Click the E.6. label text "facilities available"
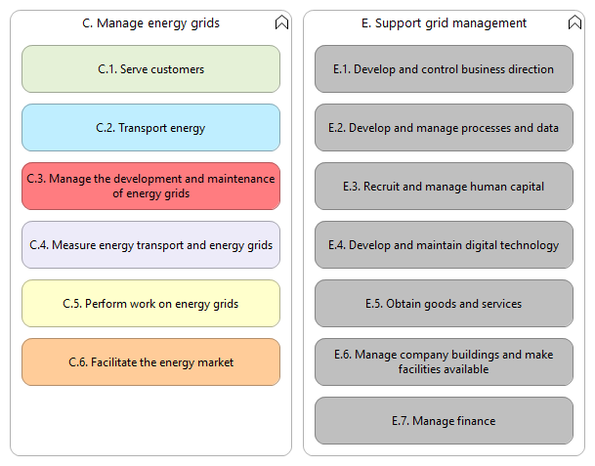595x466 pixels. click(x=444, y=369)
